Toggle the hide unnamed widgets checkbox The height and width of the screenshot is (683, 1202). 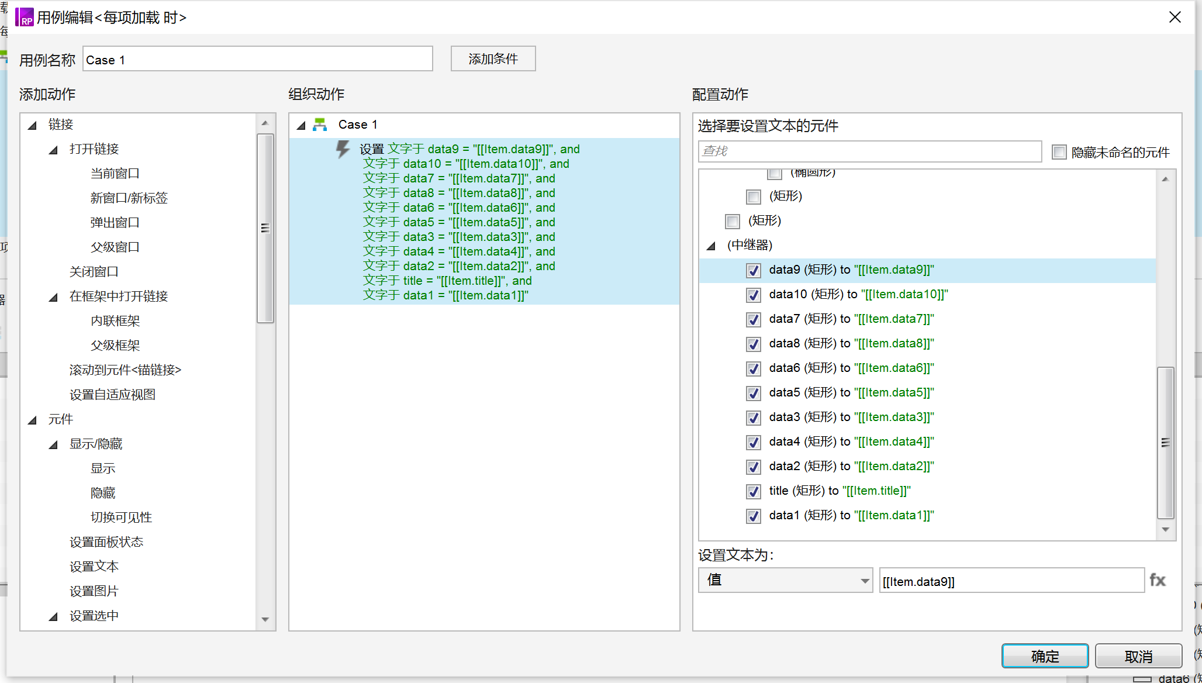coord(1059,152)
